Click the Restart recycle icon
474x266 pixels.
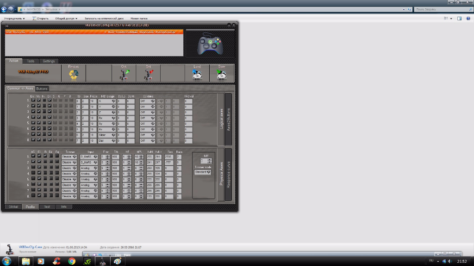pyautogui.click(x=74, y=74)
